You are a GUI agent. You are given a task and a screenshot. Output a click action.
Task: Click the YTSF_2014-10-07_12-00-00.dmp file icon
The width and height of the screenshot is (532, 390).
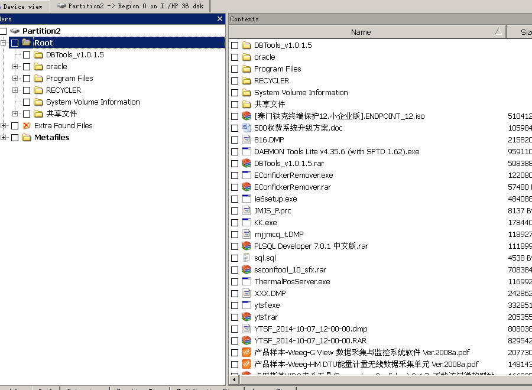coord(246,329)
